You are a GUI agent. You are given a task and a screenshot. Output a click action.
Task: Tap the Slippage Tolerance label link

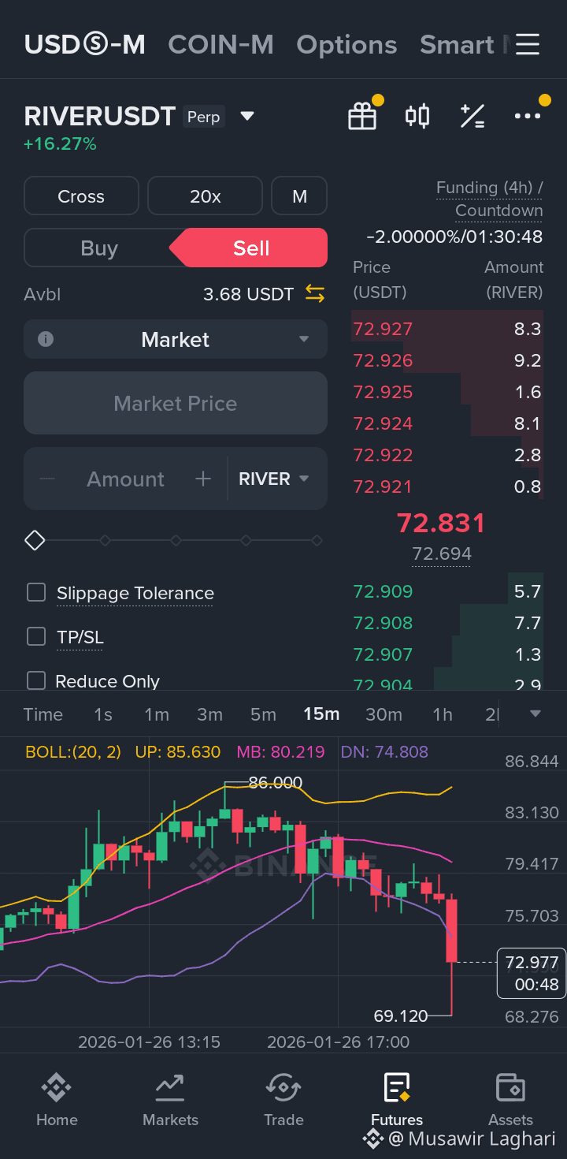coord(135,594)
